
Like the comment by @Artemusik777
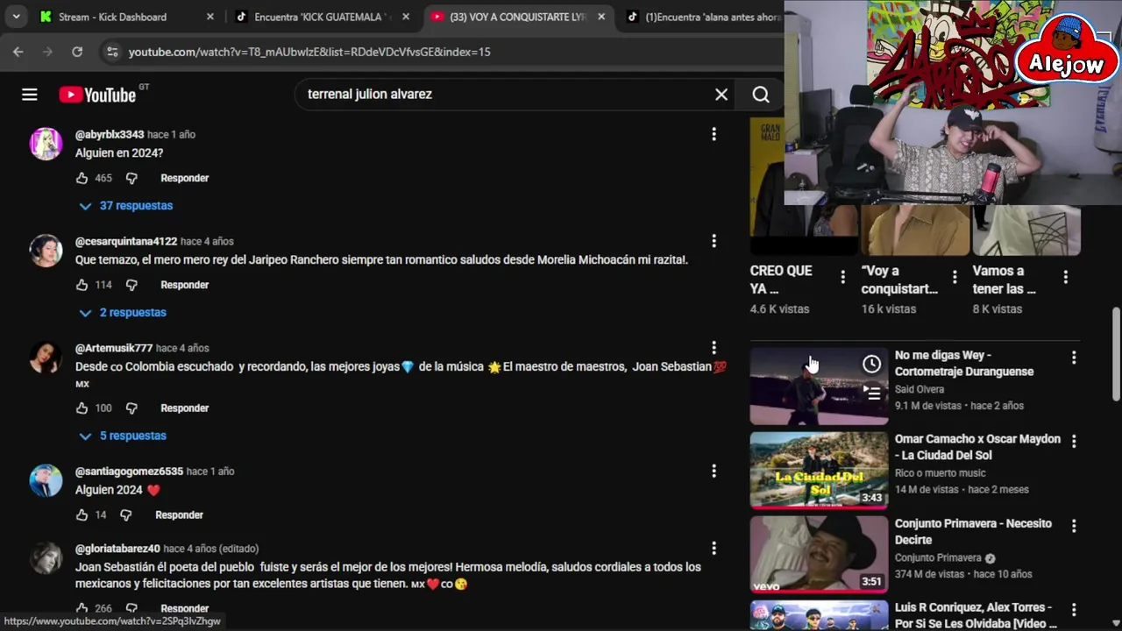82,408
